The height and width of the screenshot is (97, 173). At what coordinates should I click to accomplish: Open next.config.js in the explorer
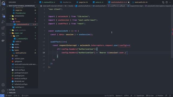(22, 70)
